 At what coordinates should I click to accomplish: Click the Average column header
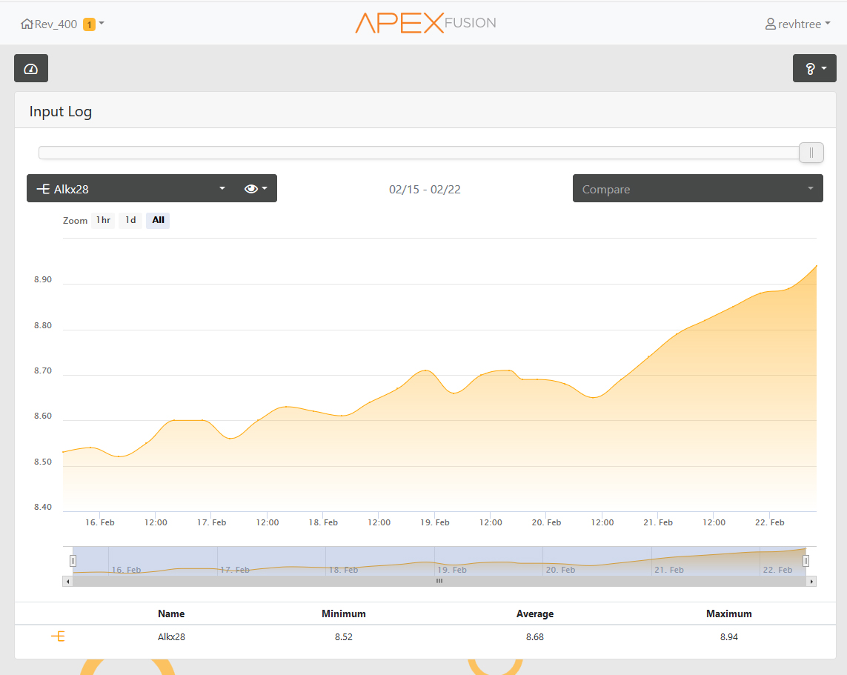point(535,614)
